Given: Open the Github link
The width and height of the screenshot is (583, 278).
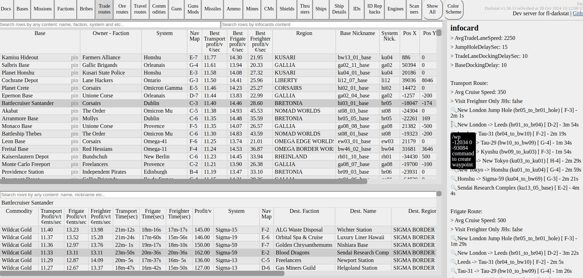Looking at the screenshot, I should (x=578, y=14).
